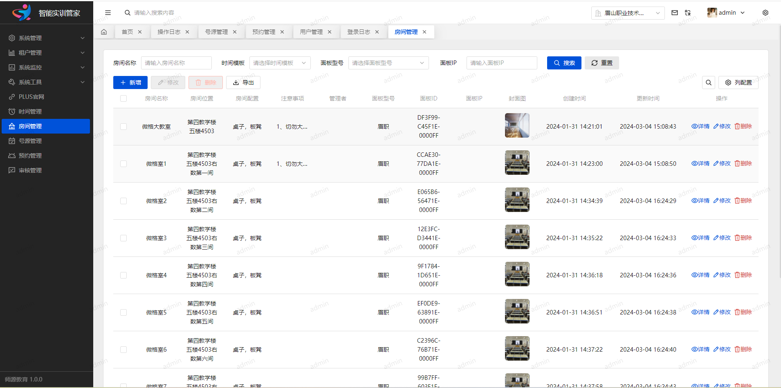Open the admin user dropdown
Image resolution: width=781 pixels, height=388 pixels.
pyautogui.click(x=726, y=13)
